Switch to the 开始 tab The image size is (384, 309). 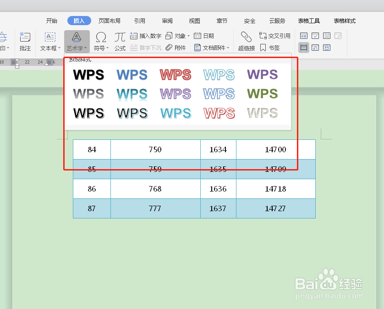click(x=52, y=21)
